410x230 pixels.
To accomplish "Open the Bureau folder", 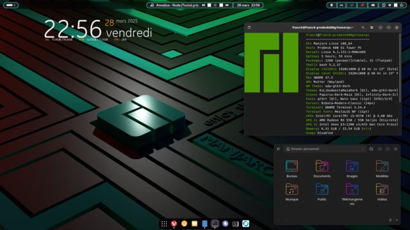I will point(291,169).
